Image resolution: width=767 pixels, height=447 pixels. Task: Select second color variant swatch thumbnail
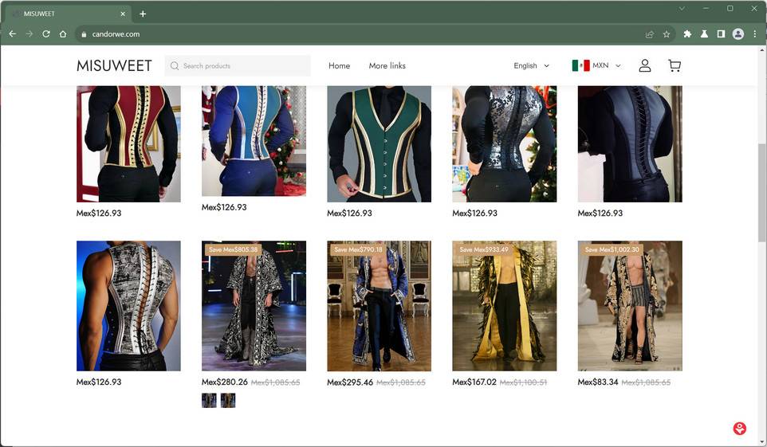[228, 400]
